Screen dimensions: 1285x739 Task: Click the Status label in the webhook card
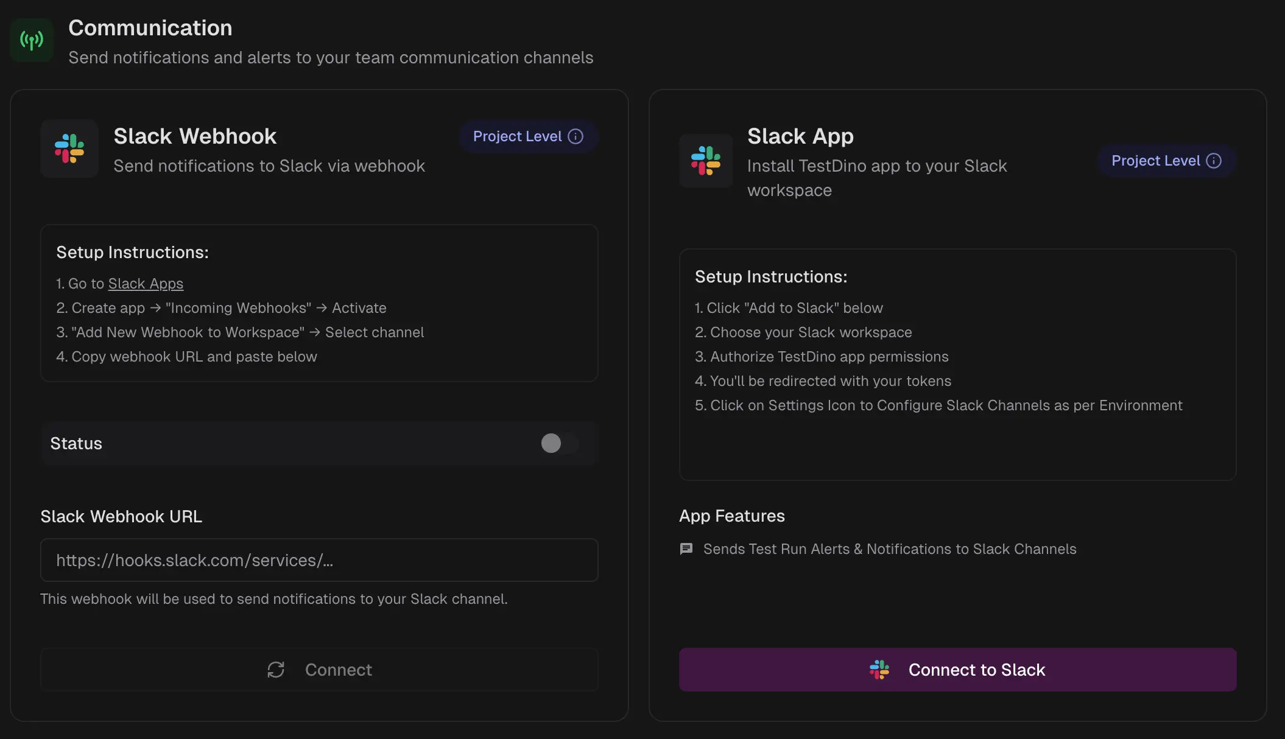pos(76,443)
